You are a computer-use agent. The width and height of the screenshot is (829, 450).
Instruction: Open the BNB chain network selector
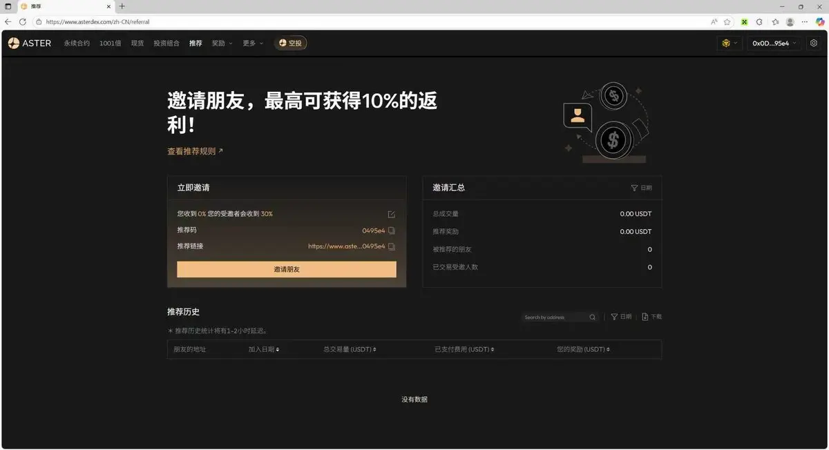pos(730,43)
